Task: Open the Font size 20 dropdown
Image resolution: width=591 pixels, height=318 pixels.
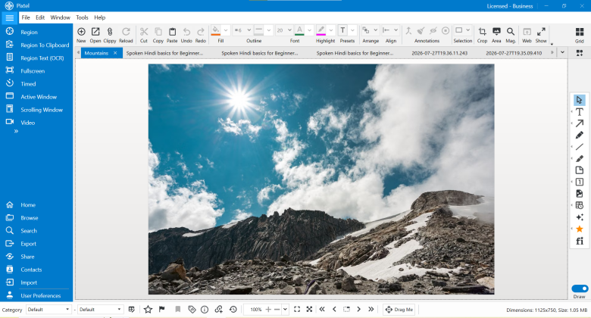Action: tap(289, 30)
